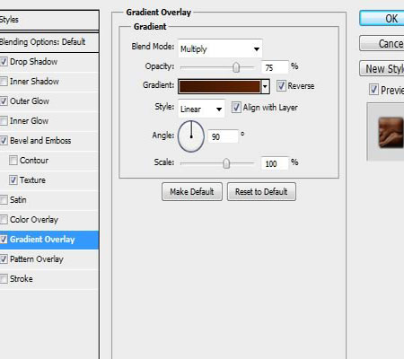Screen dimensions: 404x359
Task: Toggle the Pattern Overlay checkbox
Action: 4,259
